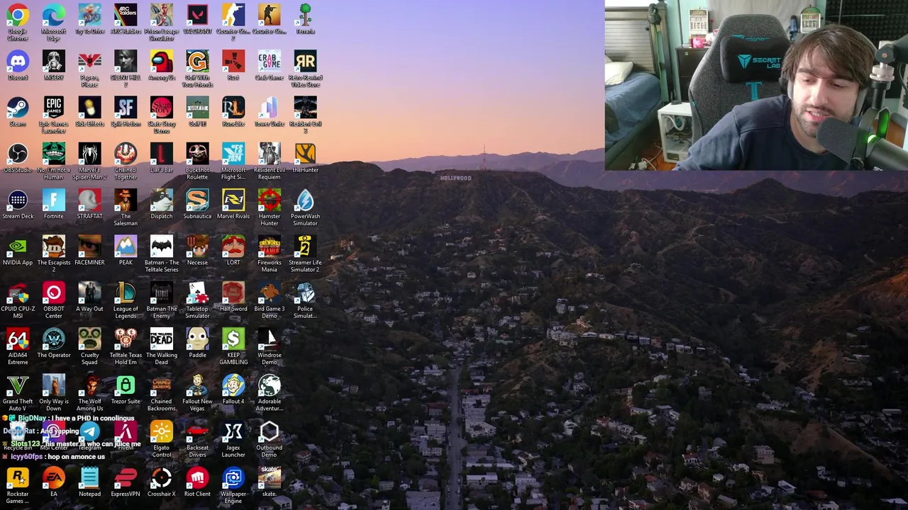
Task: Open the Google Chrome shortcut
Action: [18, 15]
